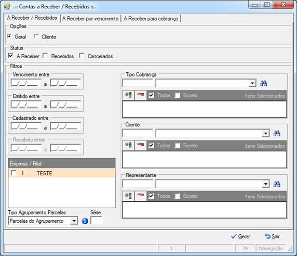Screen dimensions: 297x256
Task: Remove item from Tipo Cobrança list
Action: tap(141, 95)
